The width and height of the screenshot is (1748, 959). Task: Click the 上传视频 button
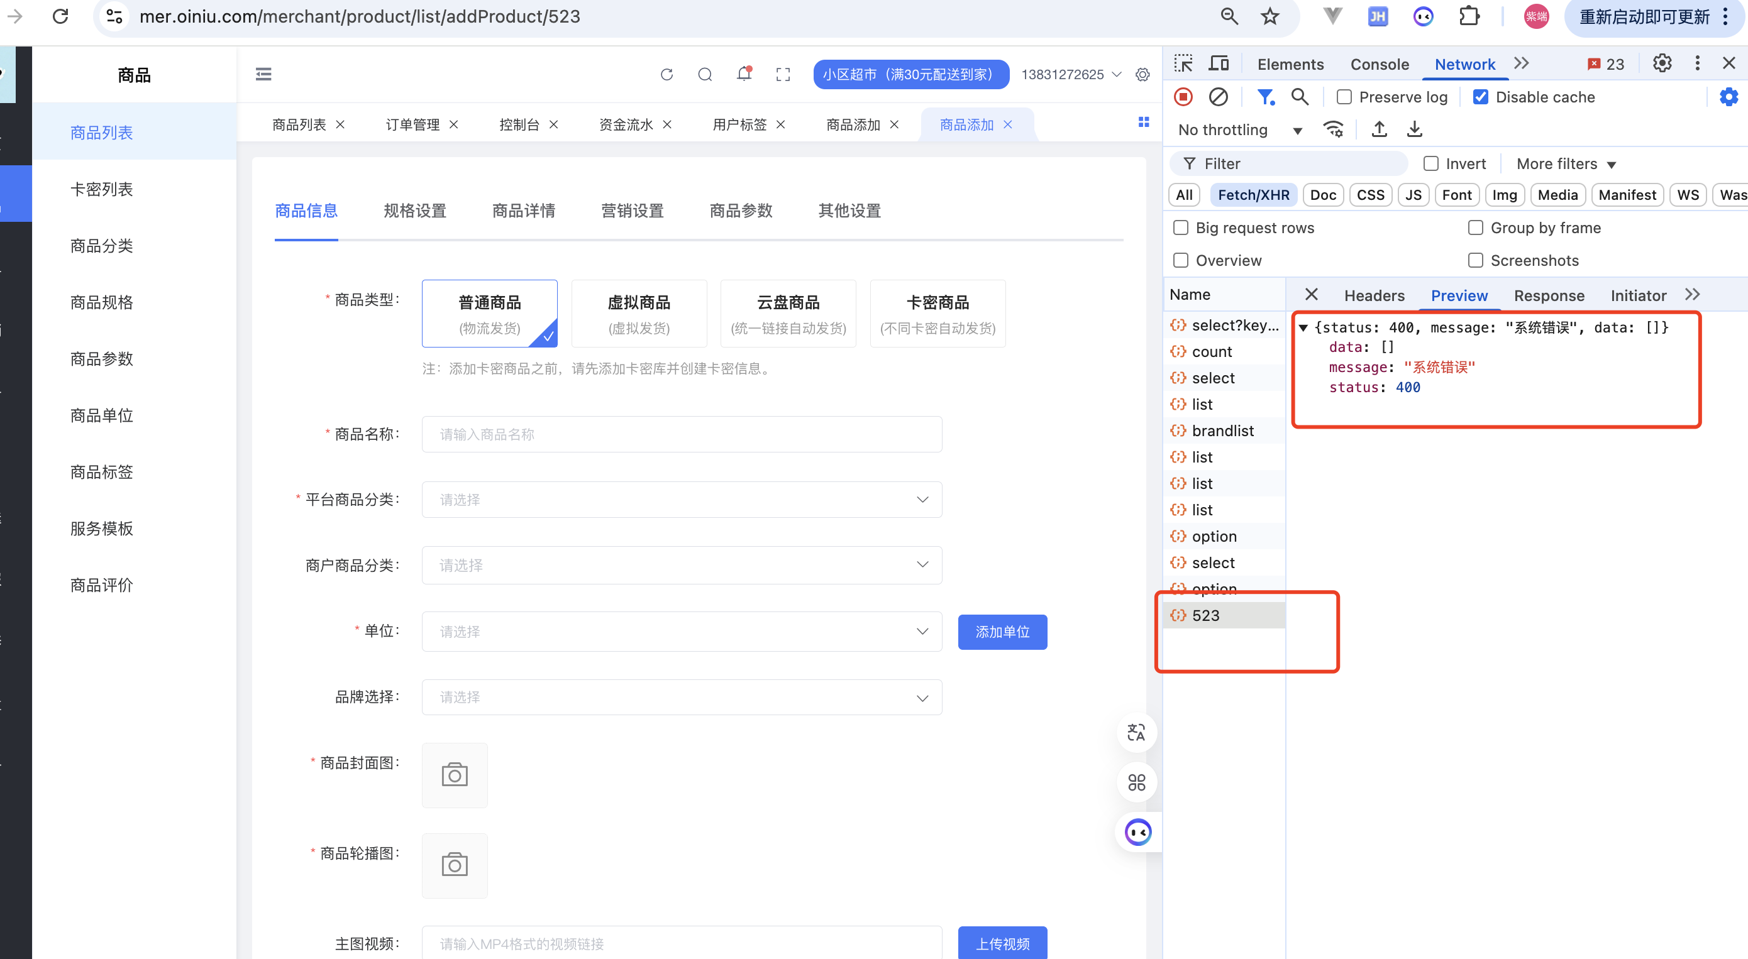pos(1002,943)
